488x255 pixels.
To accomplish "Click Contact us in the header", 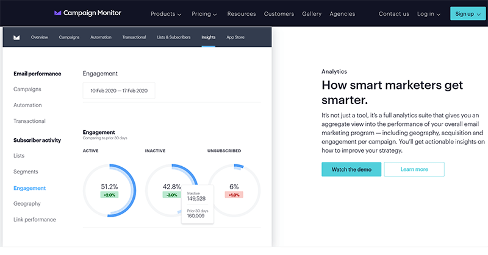I will [x=393, y=13].
